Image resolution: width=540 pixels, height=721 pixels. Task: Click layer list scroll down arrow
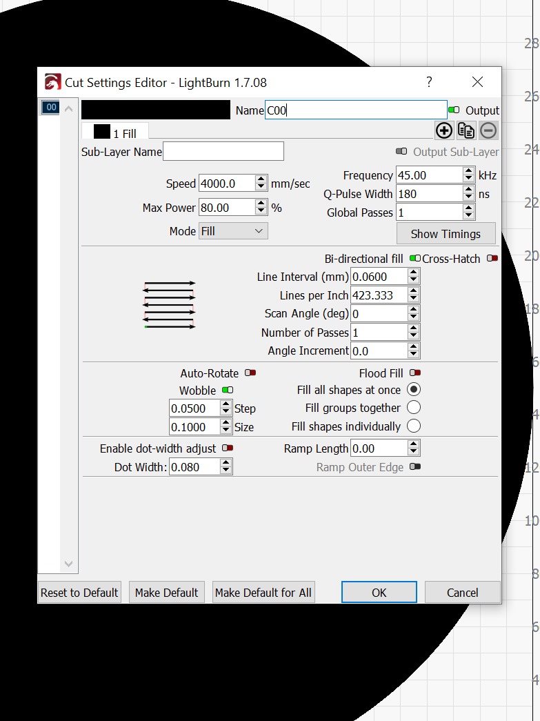(68, 564)
